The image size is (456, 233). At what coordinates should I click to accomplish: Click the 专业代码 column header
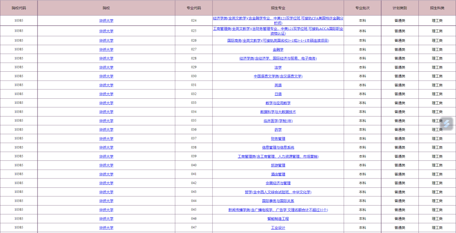194,8
